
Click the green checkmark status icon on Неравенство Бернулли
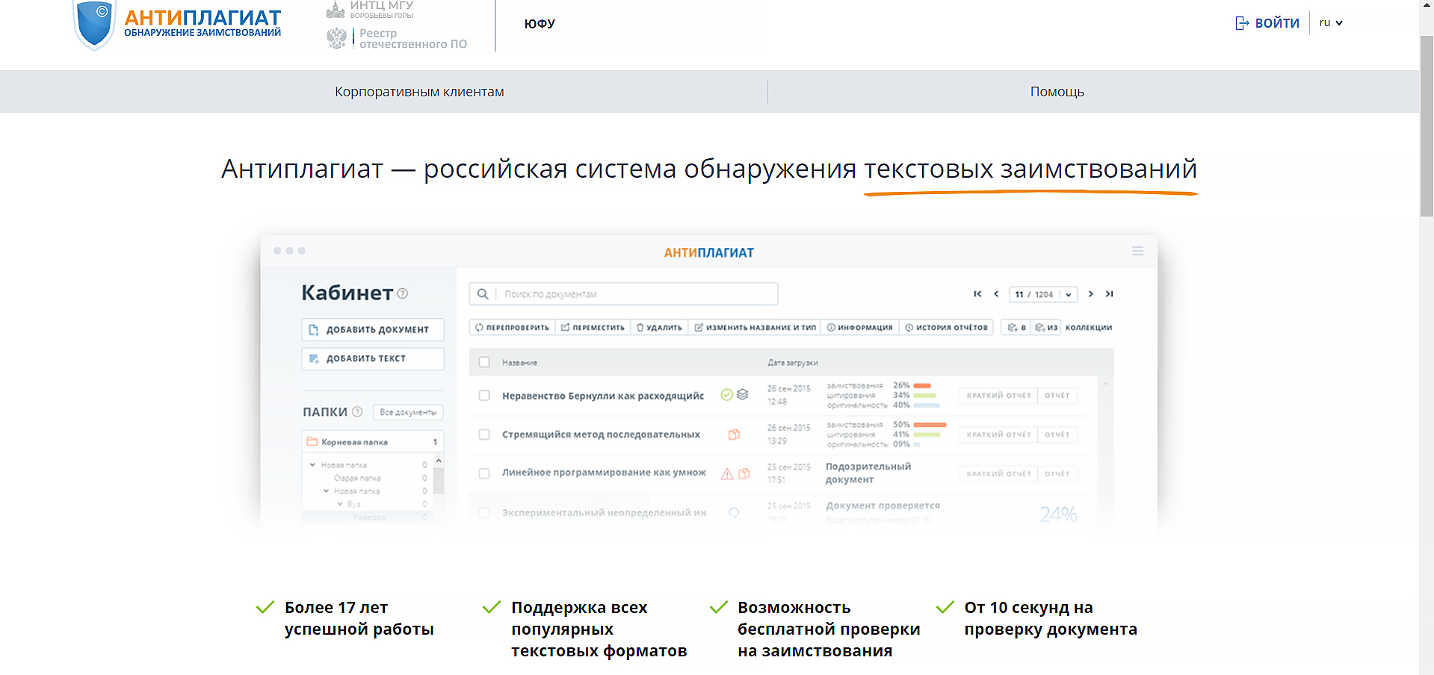[726, 395]
